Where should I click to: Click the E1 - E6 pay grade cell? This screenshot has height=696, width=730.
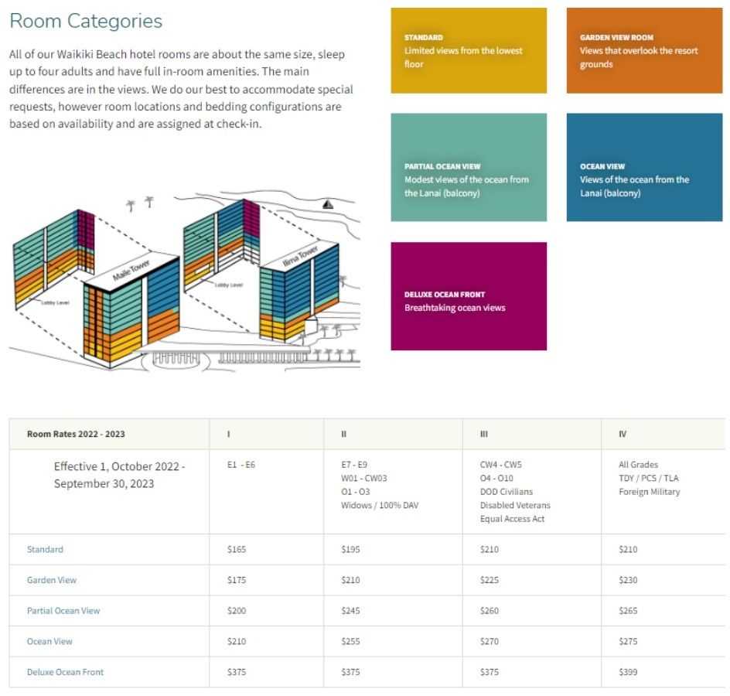pos(240,465)
